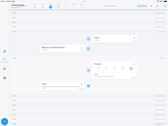Open the statistics chart icon in sidebar
Viewport: 168px width, 126px height.
[x=5, y=69]
